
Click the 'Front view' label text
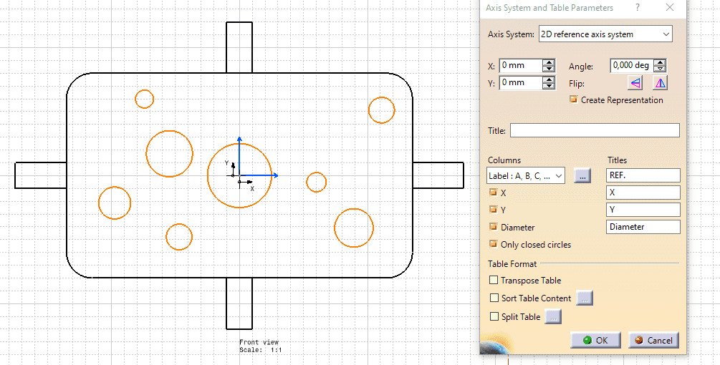259,342
